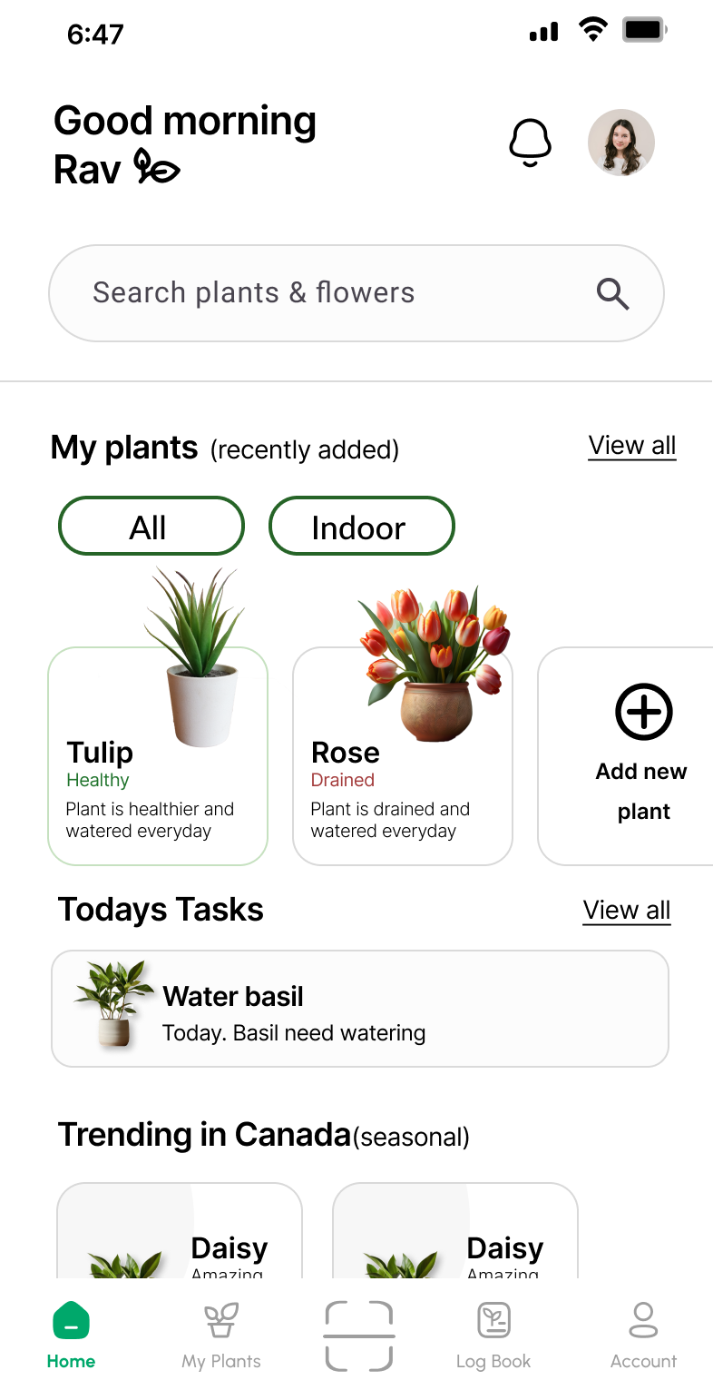The image size is (713, 1380).
Task: Open the second Daisy trending card
Action: pos(455,1231)
